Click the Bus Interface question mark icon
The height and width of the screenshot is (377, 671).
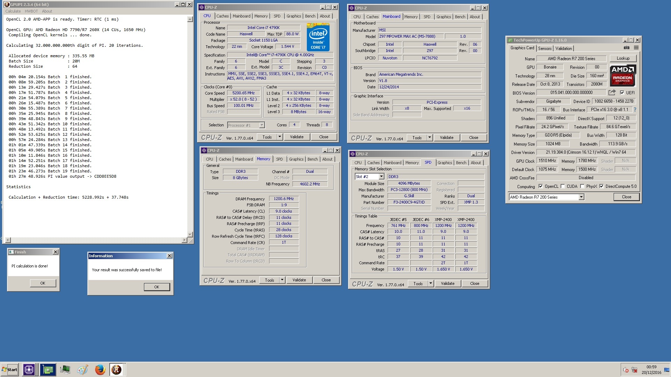(x=635, y=110)
